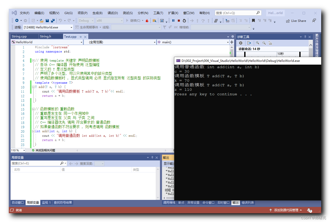
Task: Open the main() member dropdown
Action: [193, 42]
